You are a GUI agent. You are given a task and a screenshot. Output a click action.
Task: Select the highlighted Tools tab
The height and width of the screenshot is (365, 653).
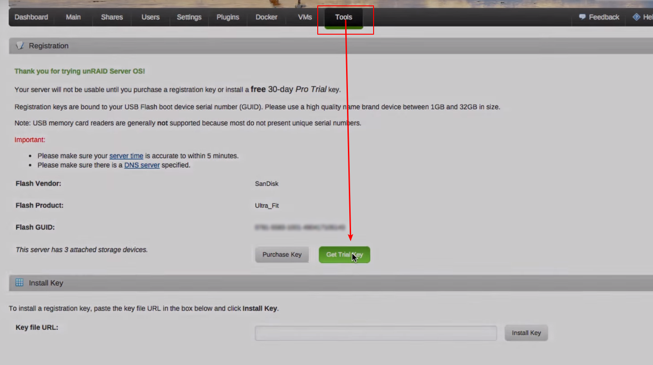pyautogui.click(x=343, y=18)
